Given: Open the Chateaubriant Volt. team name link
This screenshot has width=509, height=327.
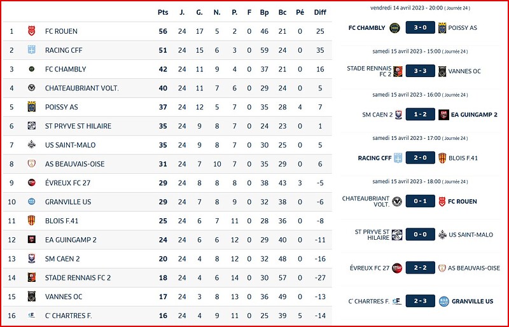Looking at the screenshot, I should click(82, 88).
